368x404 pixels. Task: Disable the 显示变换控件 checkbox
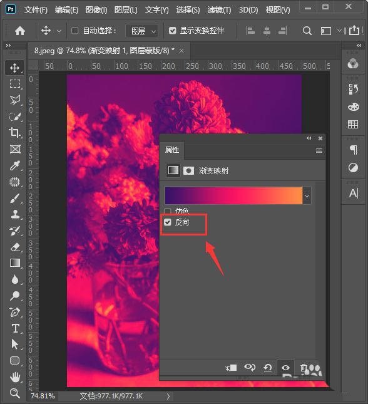click(172, 31)
